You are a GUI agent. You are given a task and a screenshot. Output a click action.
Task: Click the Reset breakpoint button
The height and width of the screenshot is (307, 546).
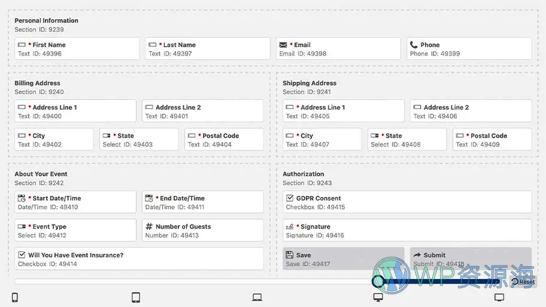(x=523, y=282)
